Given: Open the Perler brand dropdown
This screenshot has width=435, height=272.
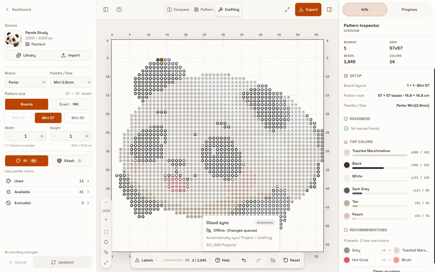Looking at the screenshot, I should (x=26, y=82).
